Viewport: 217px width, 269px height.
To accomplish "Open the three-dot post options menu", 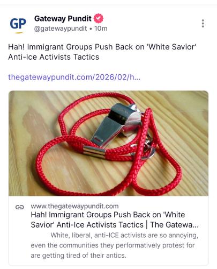I will point(203,24).
